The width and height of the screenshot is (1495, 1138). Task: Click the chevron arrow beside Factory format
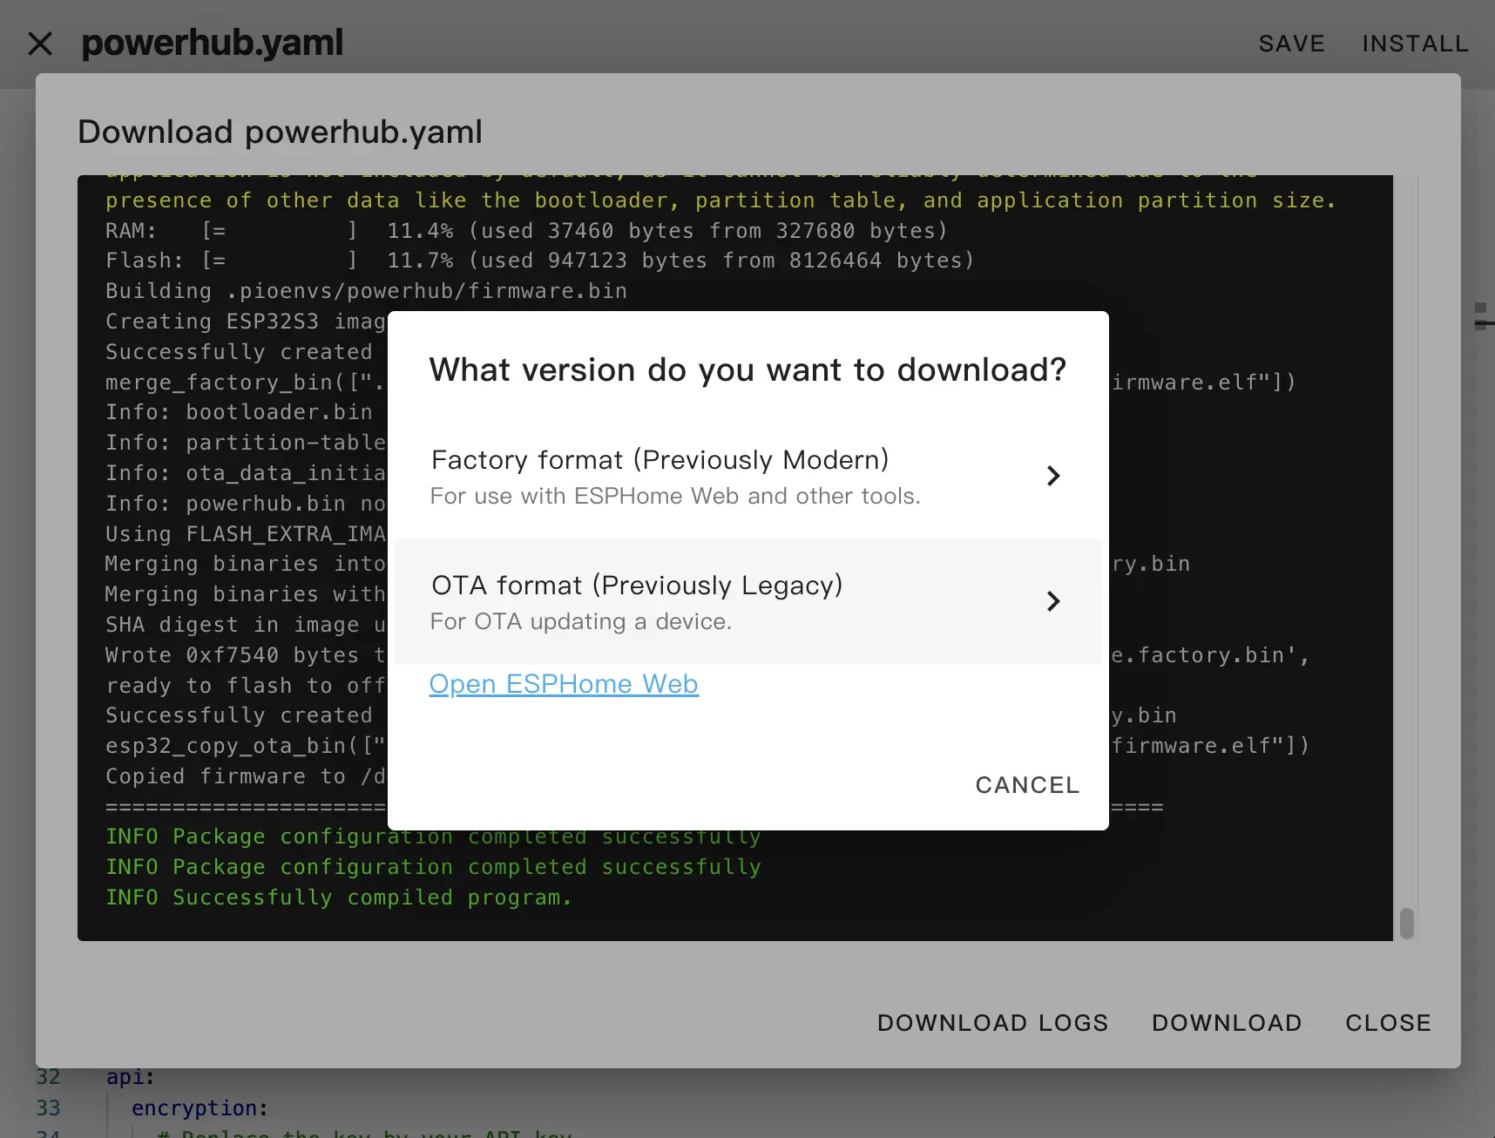pyautogui.click(x=1052, y=476)
